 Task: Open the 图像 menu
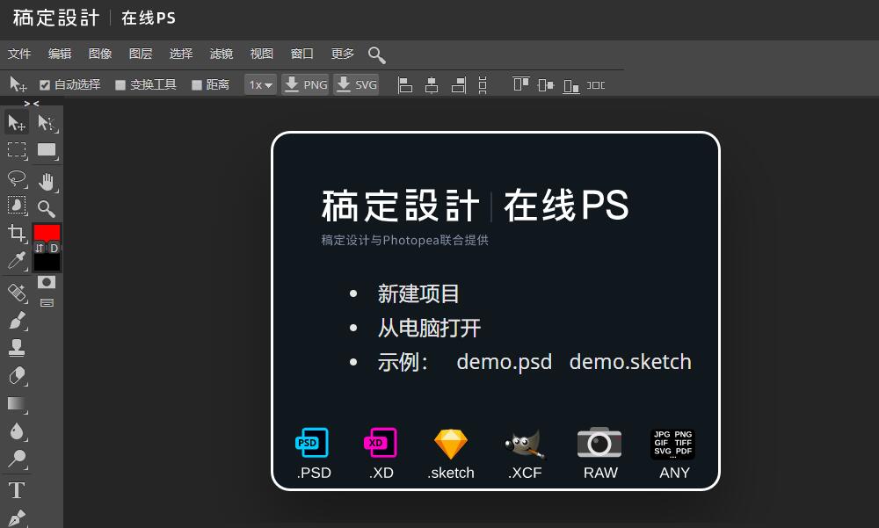(x=100, y=54)
